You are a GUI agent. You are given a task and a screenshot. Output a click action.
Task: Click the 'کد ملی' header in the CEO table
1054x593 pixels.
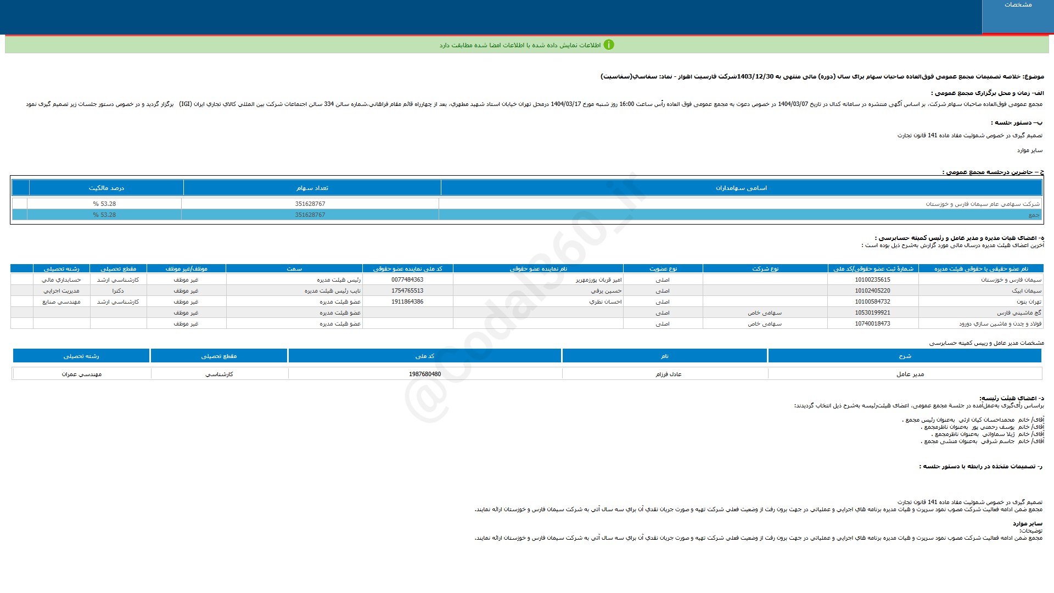click(x=425, y=356)
